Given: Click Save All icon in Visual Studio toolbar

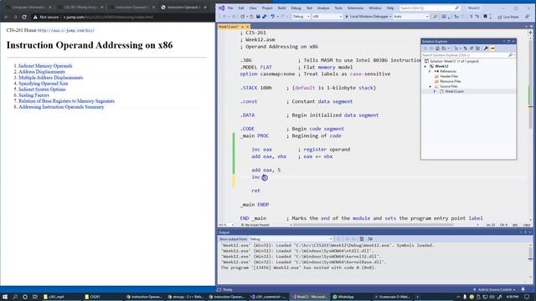Looking at the screenshot, I should tap(265, 17).
